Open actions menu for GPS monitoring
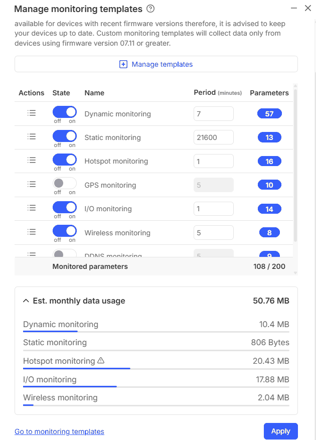Screen dimensions: 316x440 click(32, 185)
